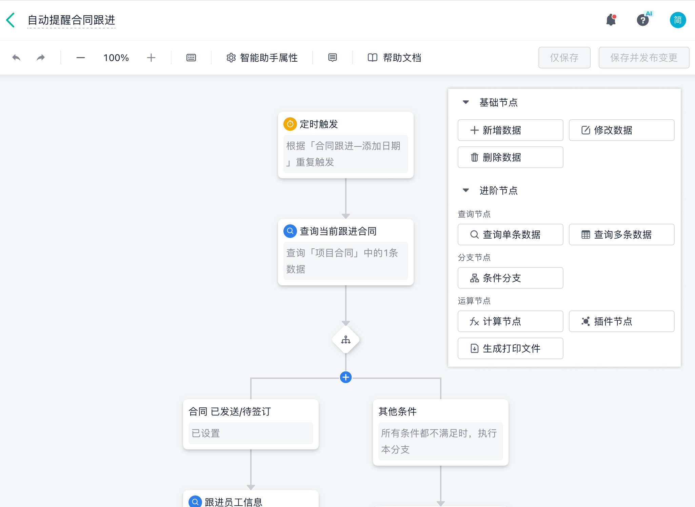This screenshot has width=695, height=507.
Task: Edit the workflow title 自动提醒合同跟进
Action: [x=71, y=20]
